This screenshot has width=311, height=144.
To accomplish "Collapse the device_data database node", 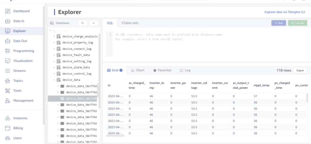I will 54,80.
